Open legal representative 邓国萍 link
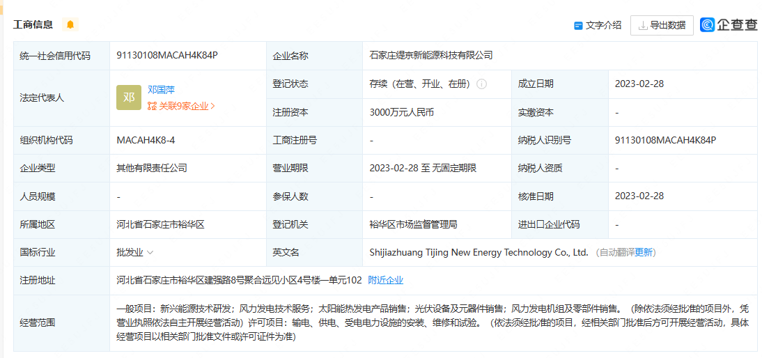Screen dimensions: 762x358 click(161, 90)
